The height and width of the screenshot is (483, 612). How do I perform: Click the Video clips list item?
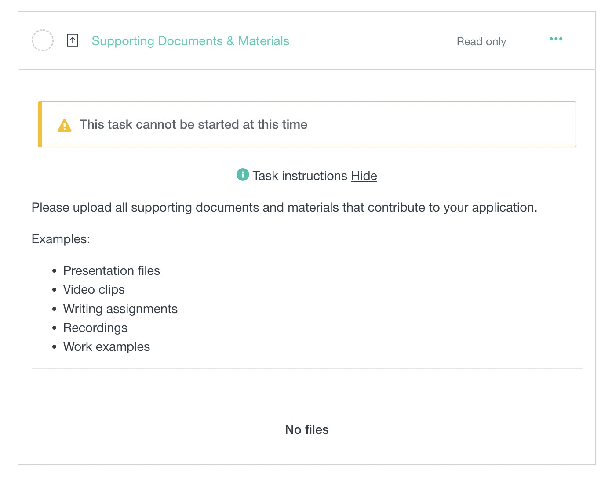tap(94, 289)
